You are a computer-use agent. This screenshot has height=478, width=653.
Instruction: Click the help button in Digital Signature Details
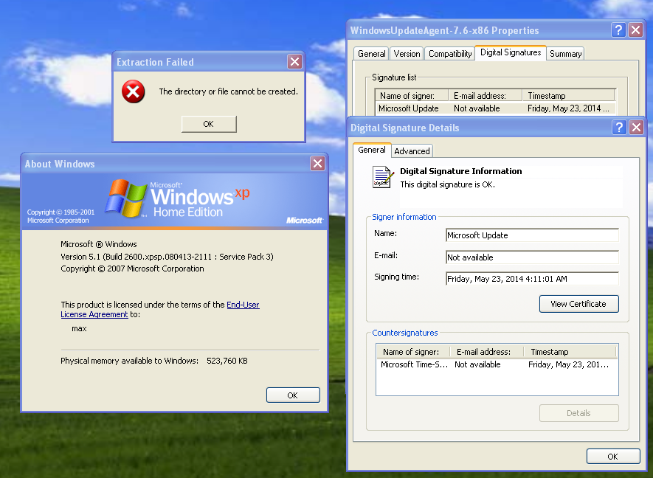tap(619, 128)
